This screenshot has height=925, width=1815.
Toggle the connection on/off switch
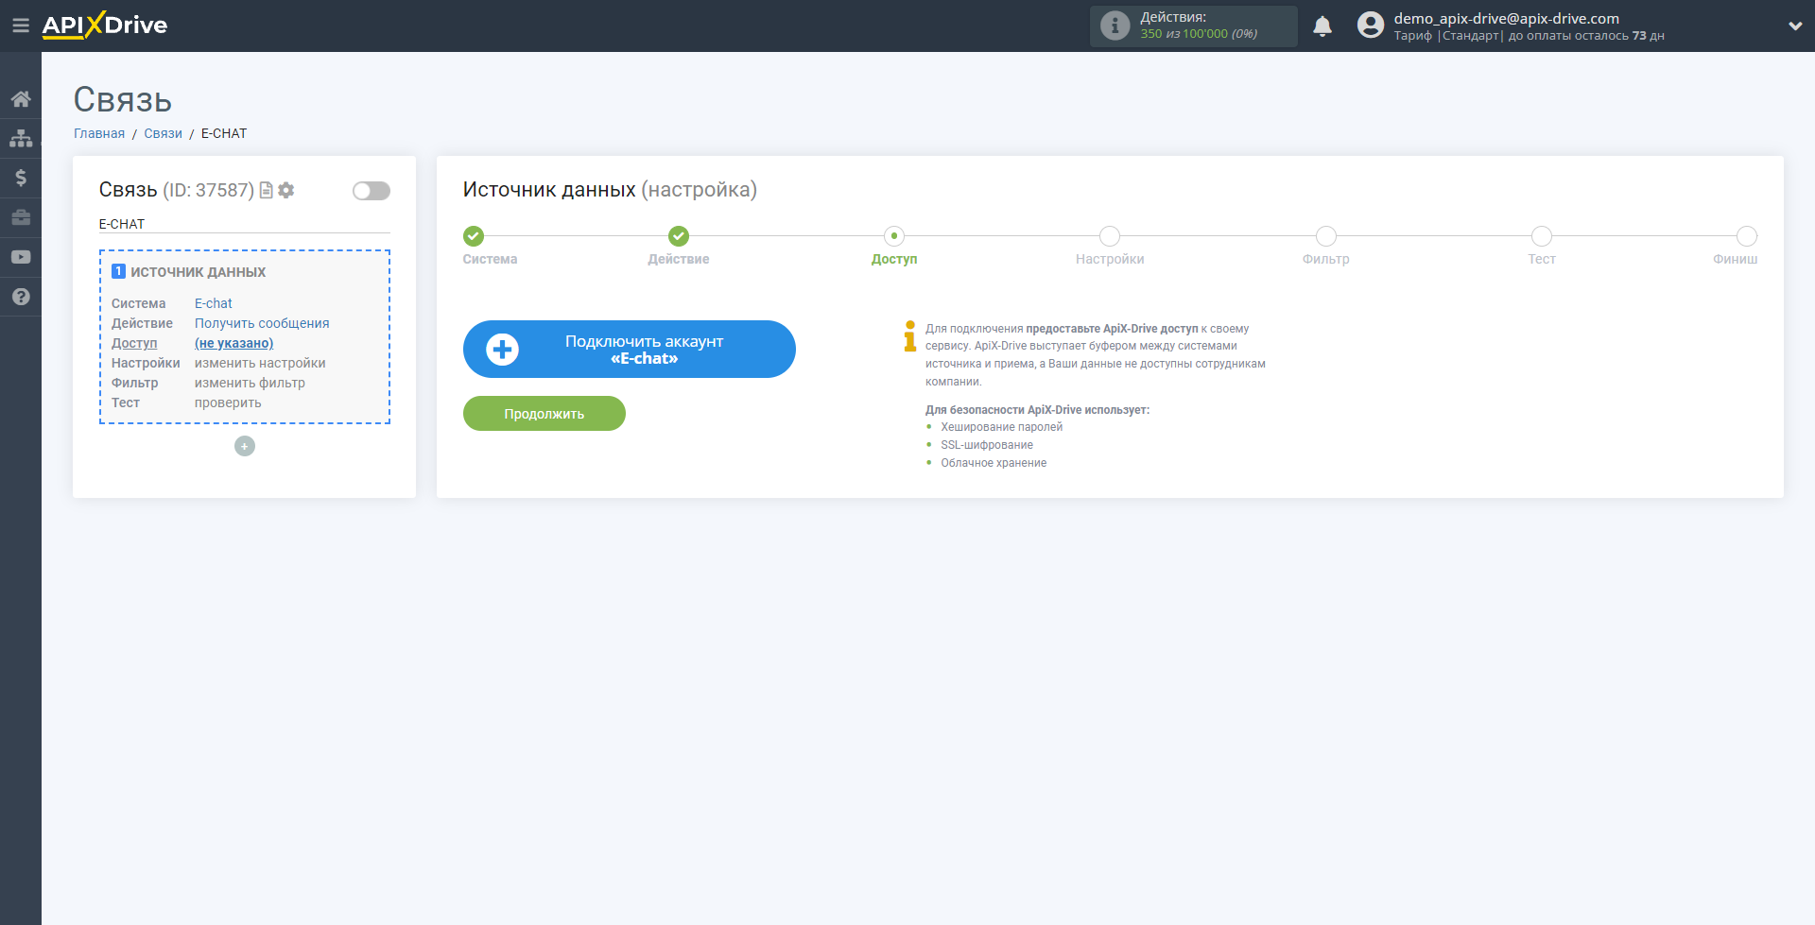pyautogui.click(x=372, y=191)
